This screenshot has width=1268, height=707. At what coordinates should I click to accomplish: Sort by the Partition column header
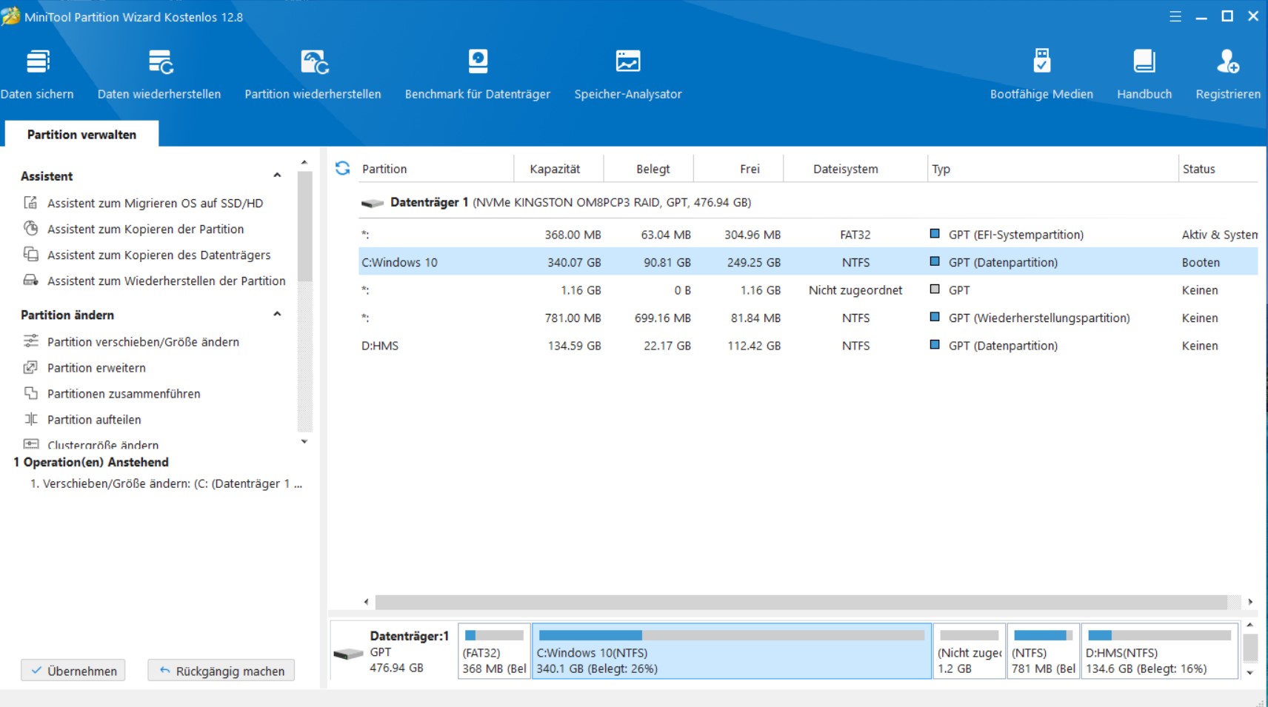(x=436, y=169)
